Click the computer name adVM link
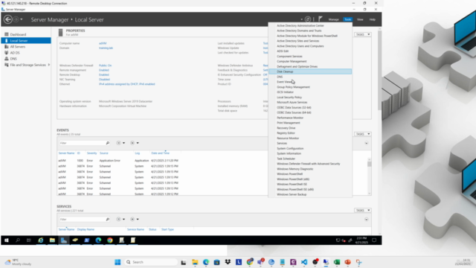This screenshot has width=476, height=268. tap(103, 43)
